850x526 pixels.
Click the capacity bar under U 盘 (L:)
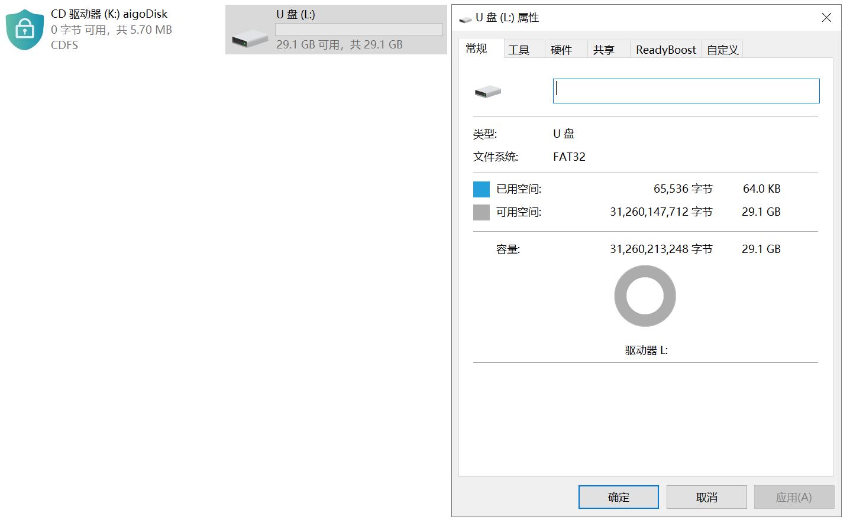[x=358, y=29]
